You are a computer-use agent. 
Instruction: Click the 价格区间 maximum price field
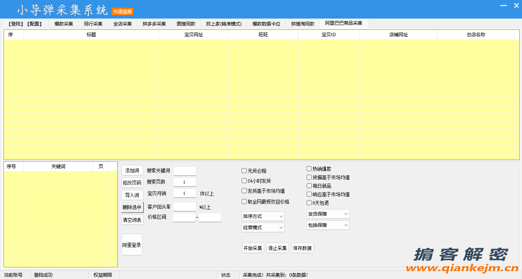[210, 218]
